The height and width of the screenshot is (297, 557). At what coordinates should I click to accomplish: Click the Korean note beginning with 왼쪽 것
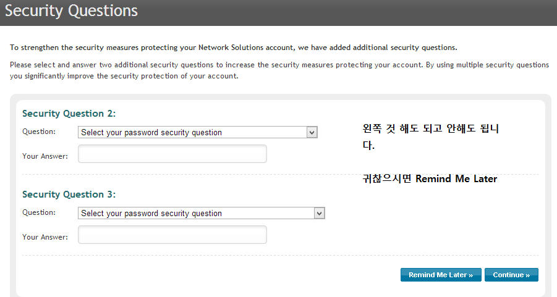point(431,128)
